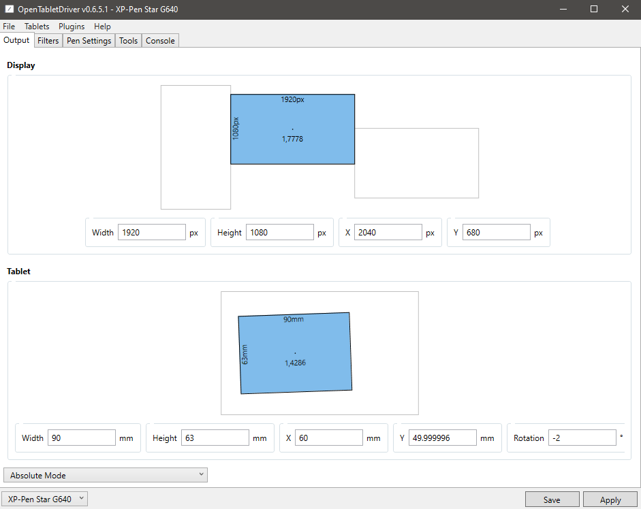Screen dimensions: 641x509
Task: Click the OpenTabletDriver app icon in title bar
Action: (x=9, y=10)
